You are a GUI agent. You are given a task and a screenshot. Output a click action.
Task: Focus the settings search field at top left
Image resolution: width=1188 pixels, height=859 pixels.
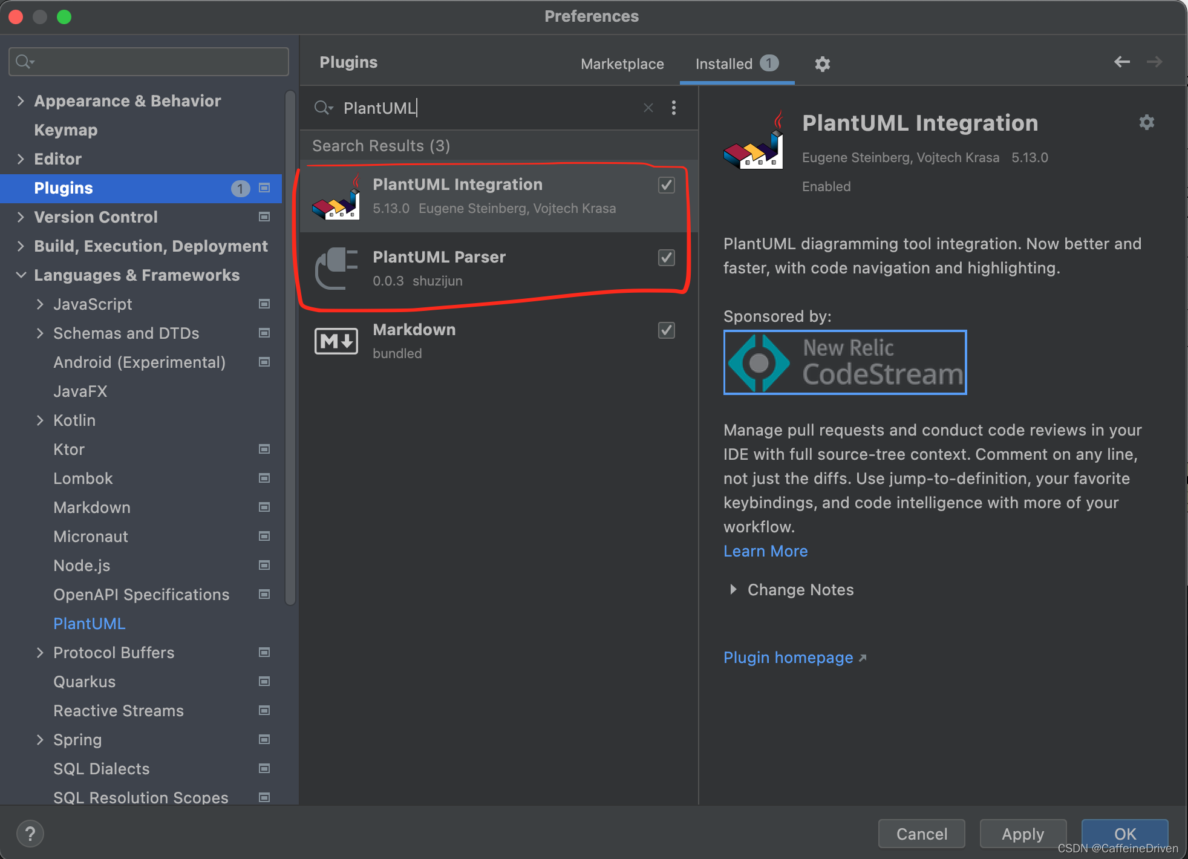click(x=149, y=62)
